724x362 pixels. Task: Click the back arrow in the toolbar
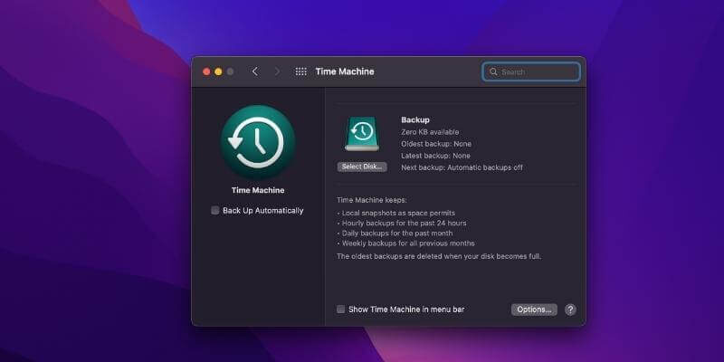click(x=255, y=71)
